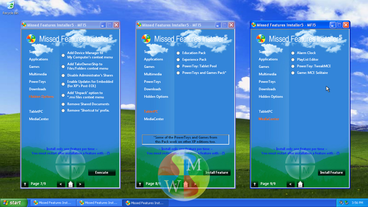Open Multimedia in Page 9/9 window

(268, 74)
